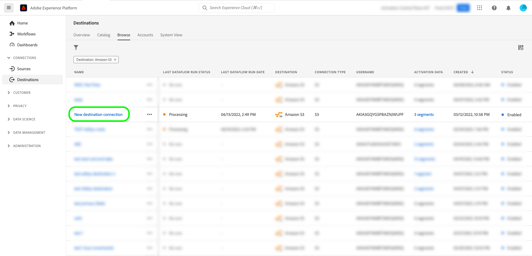Click the Adobe Experience Platform logo
The width and height of the screenshot is (532, 256).
(24, 8)
